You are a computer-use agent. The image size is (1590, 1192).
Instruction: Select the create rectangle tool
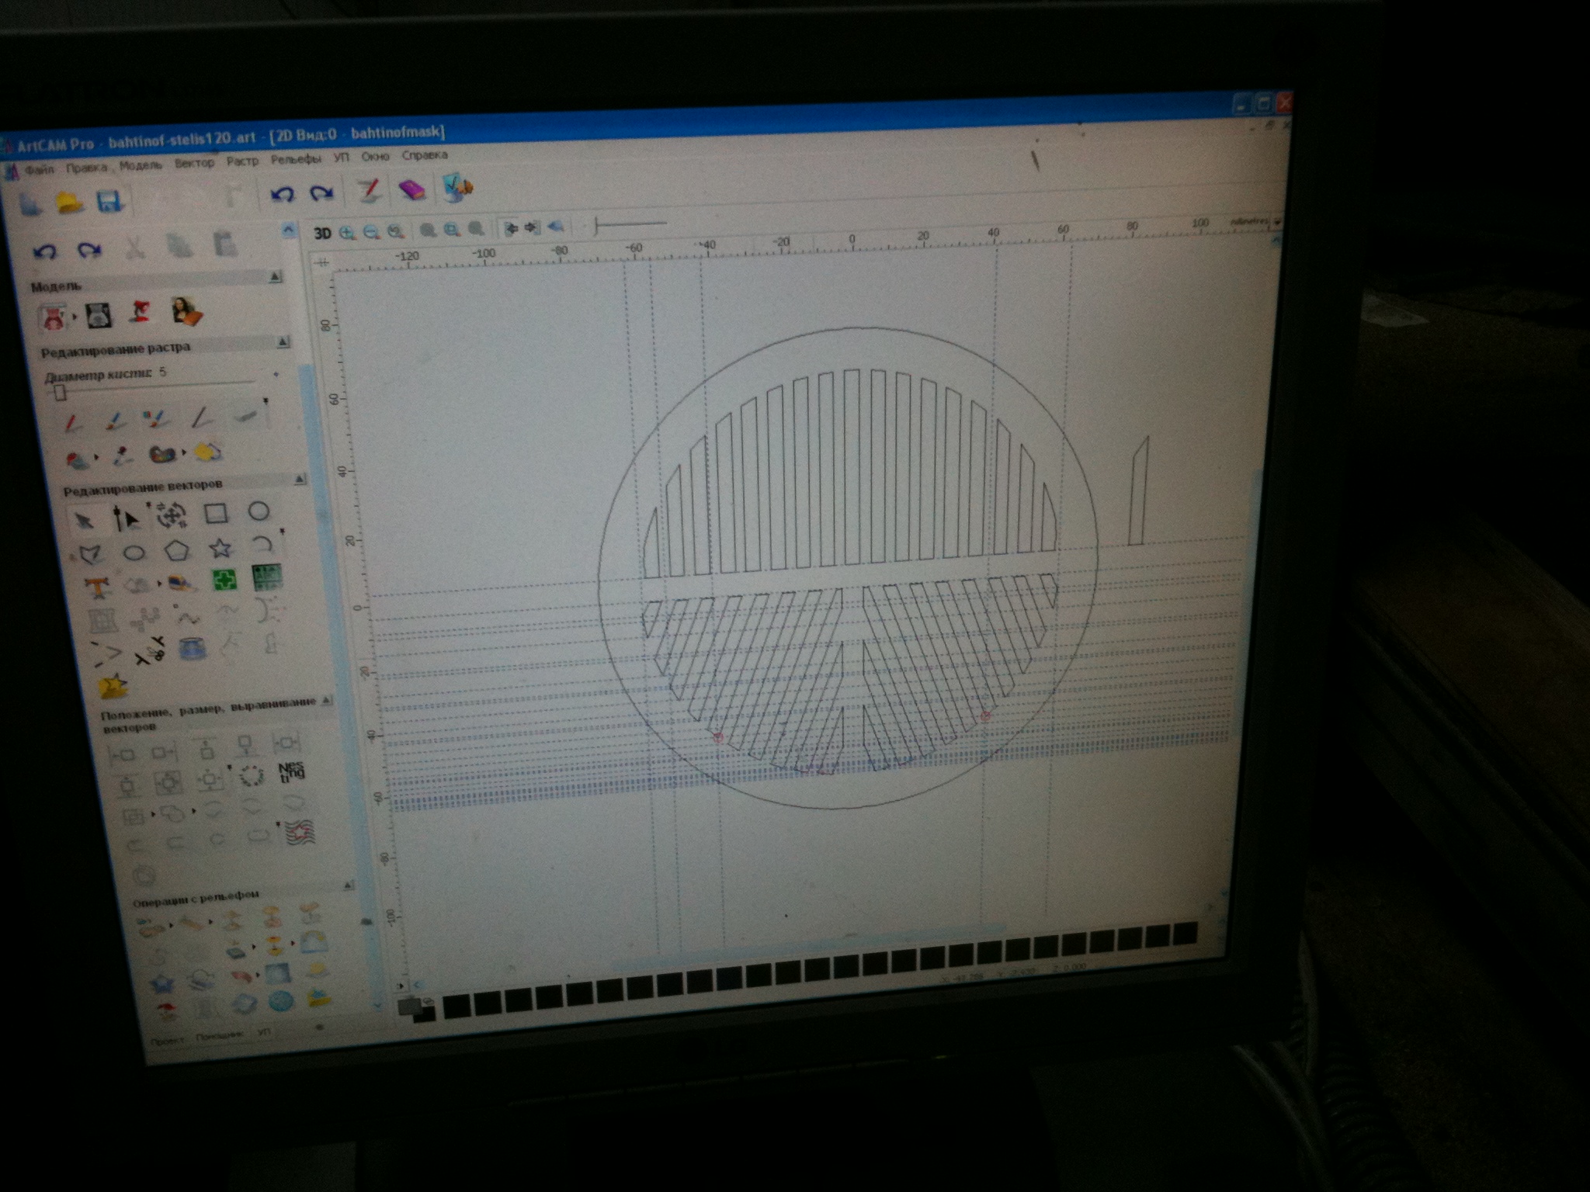[x=216, y=514]
